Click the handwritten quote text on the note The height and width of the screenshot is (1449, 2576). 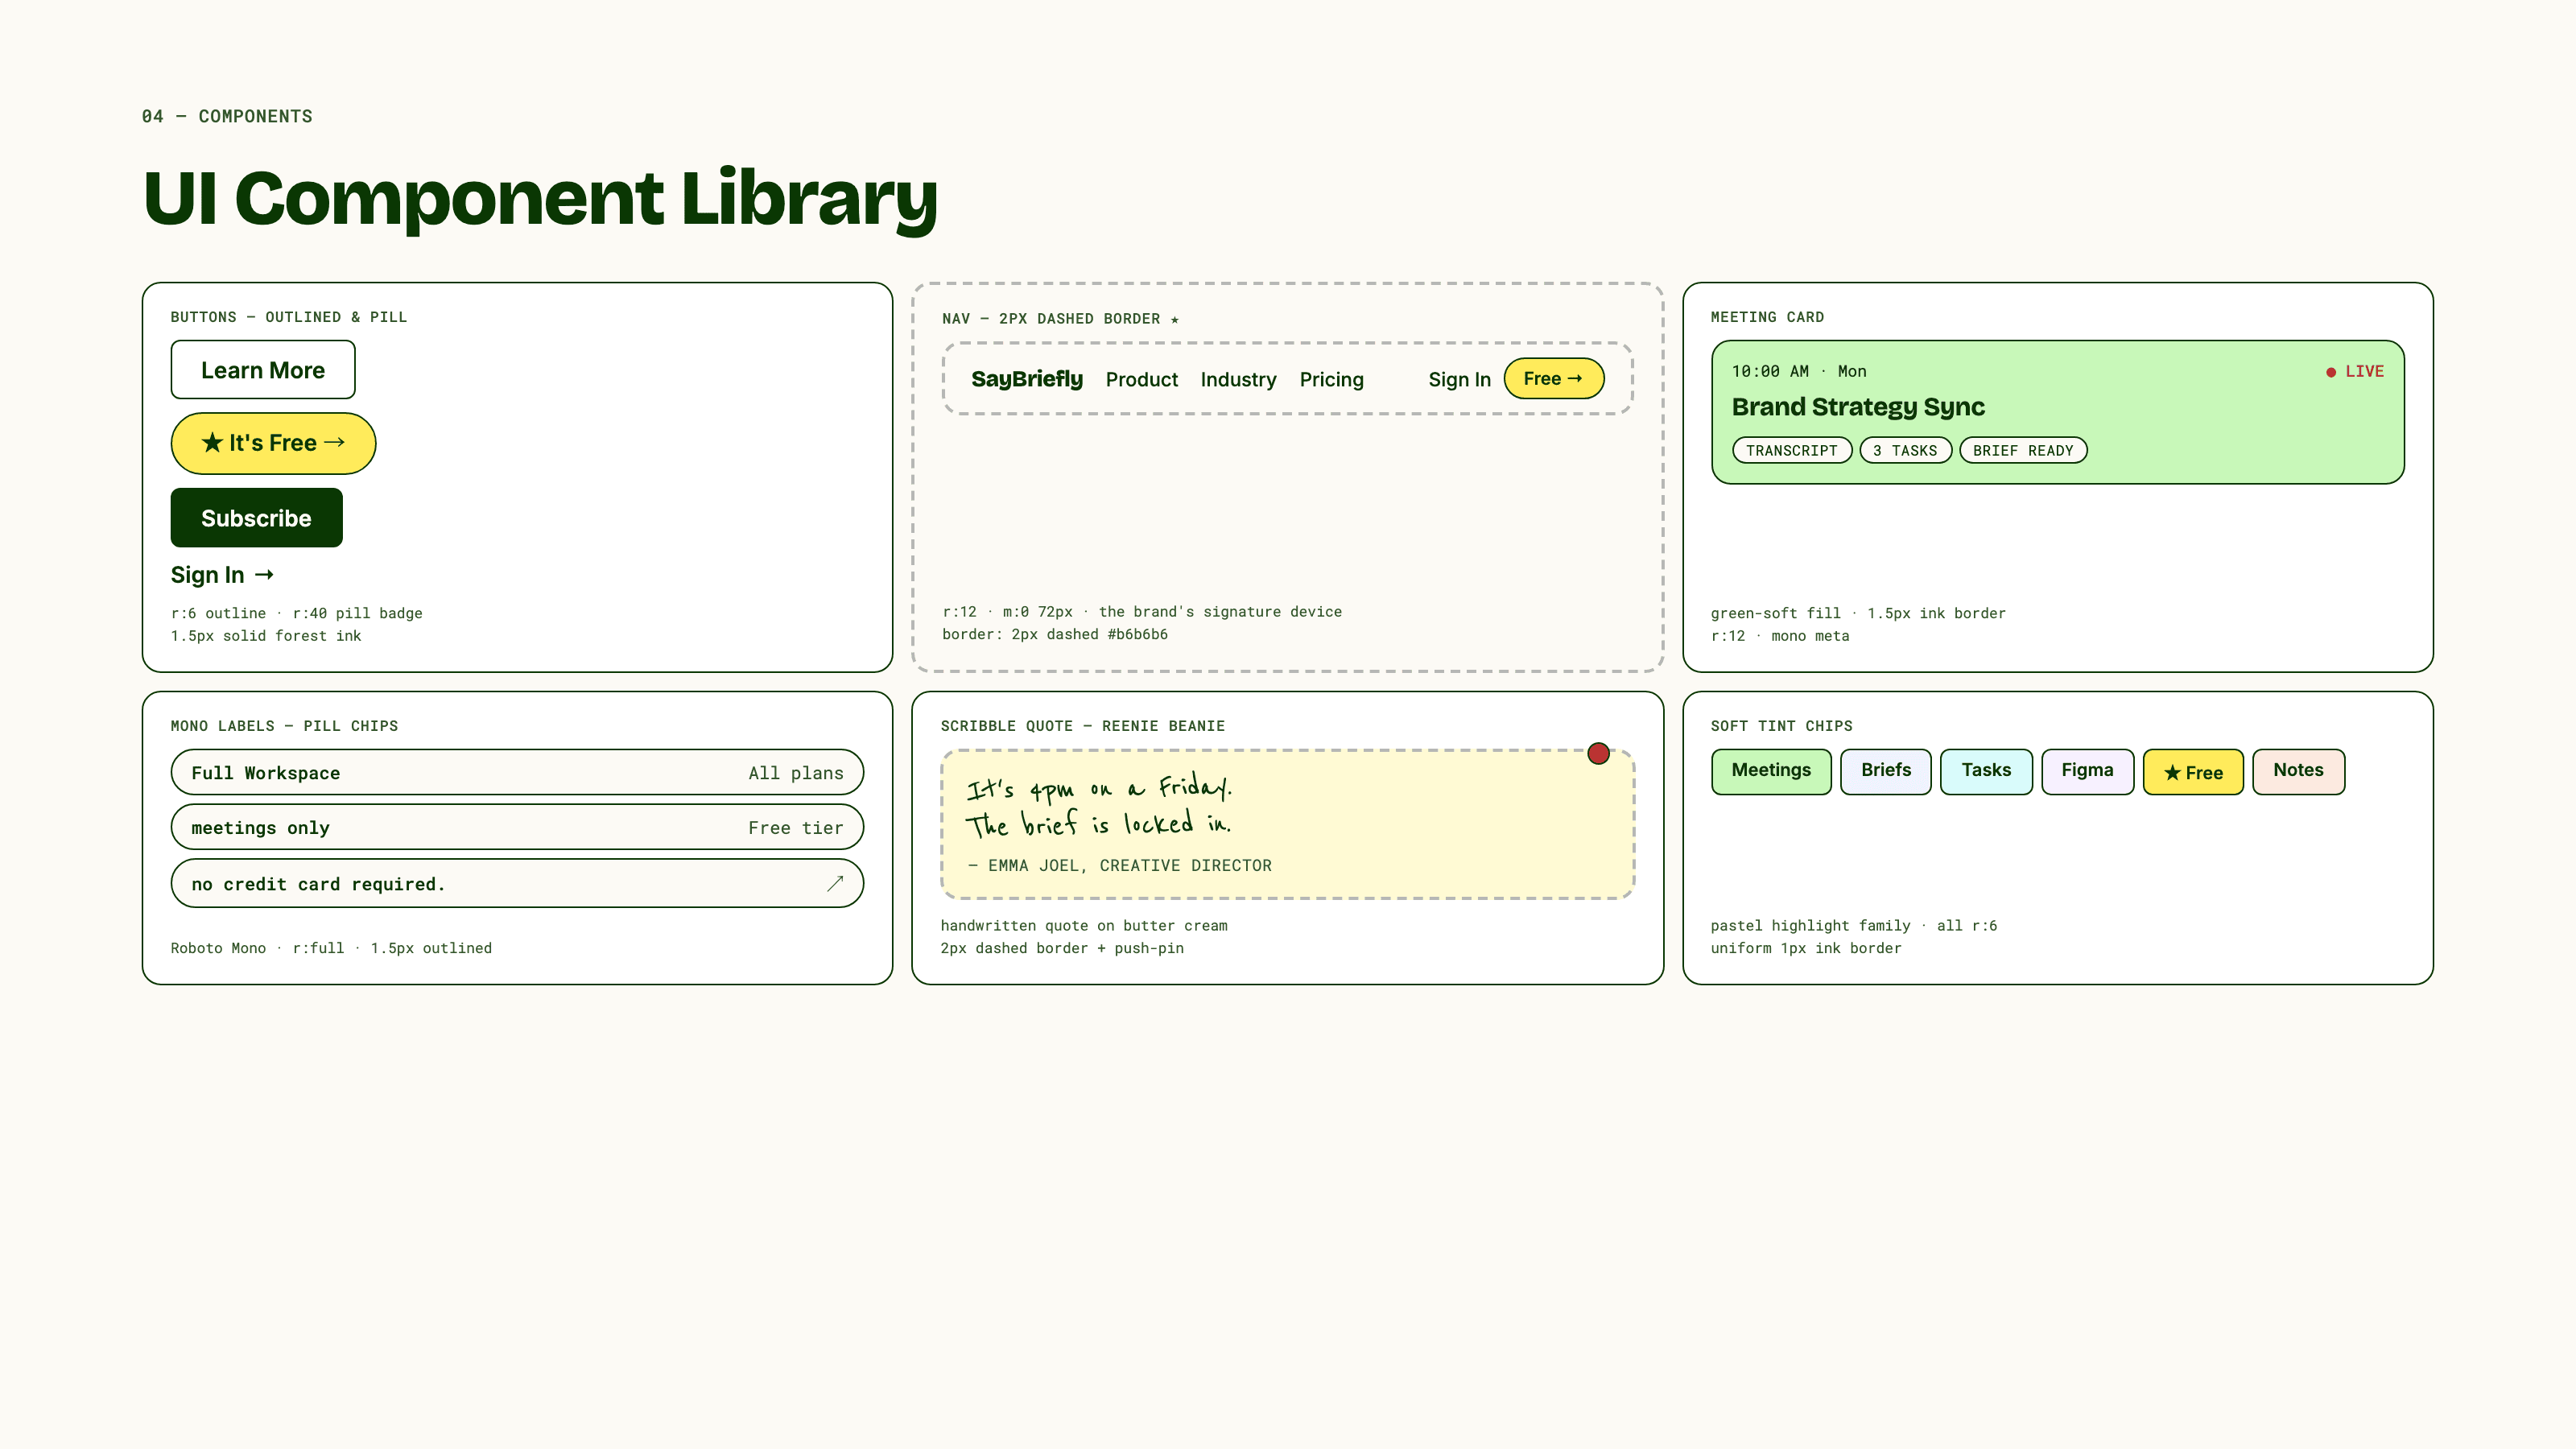tap(1099, 806)
